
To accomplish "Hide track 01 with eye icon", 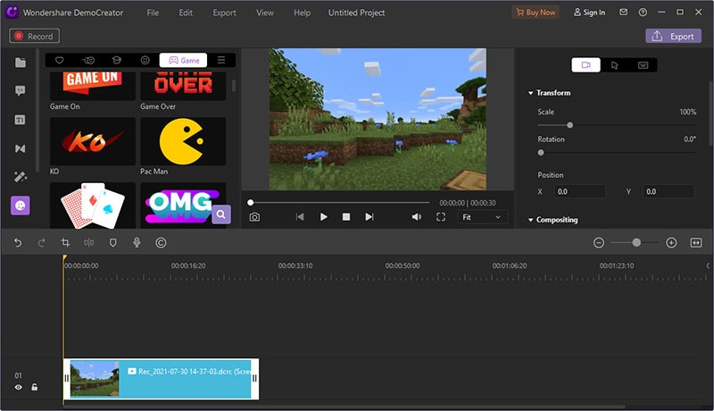I will pyautogui.click(x=18, y=387).
